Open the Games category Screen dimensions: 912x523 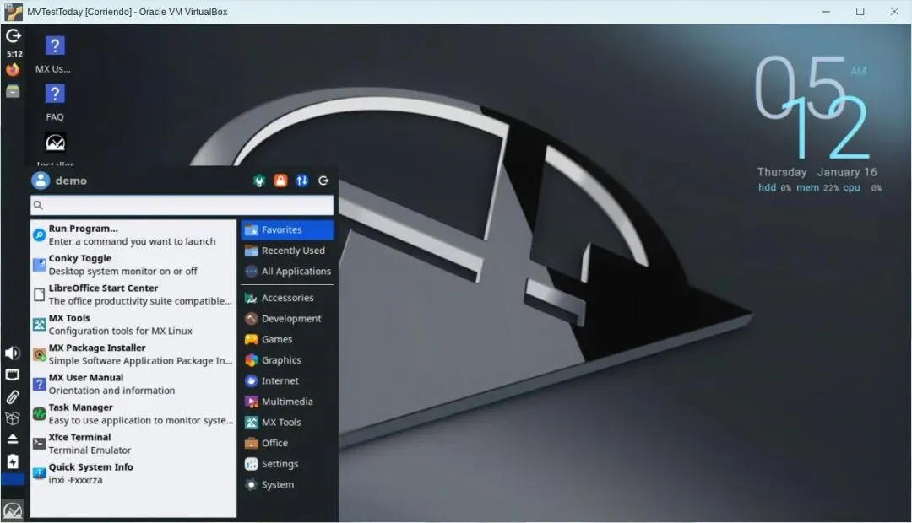(x=287, y=339)
